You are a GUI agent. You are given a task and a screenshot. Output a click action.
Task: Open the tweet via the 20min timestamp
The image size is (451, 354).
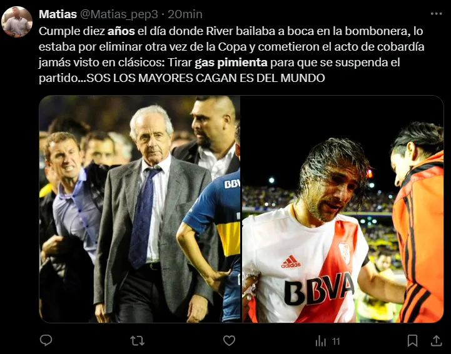point(185,14)
